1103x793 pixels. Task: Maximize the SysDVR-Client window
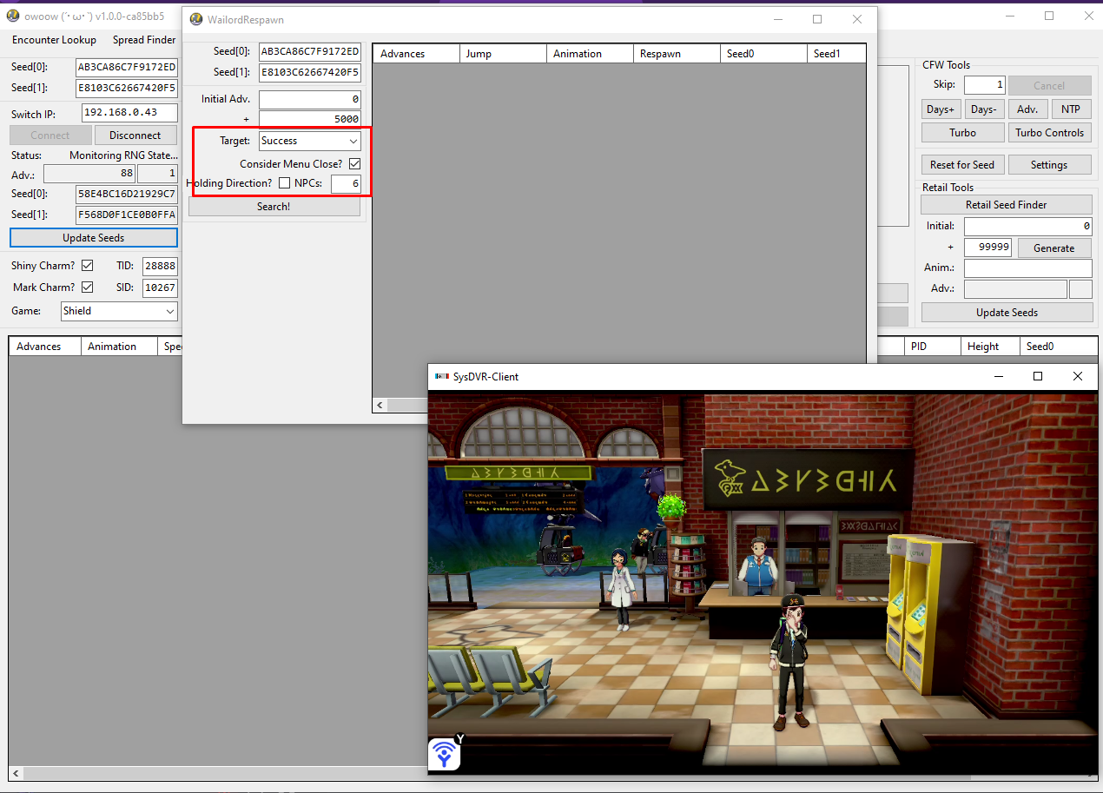[1037, 376]
